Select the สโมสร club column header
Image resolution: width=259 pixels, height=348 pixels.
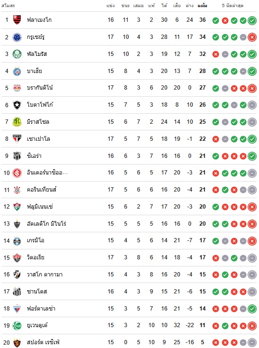(x=8, y=6)
